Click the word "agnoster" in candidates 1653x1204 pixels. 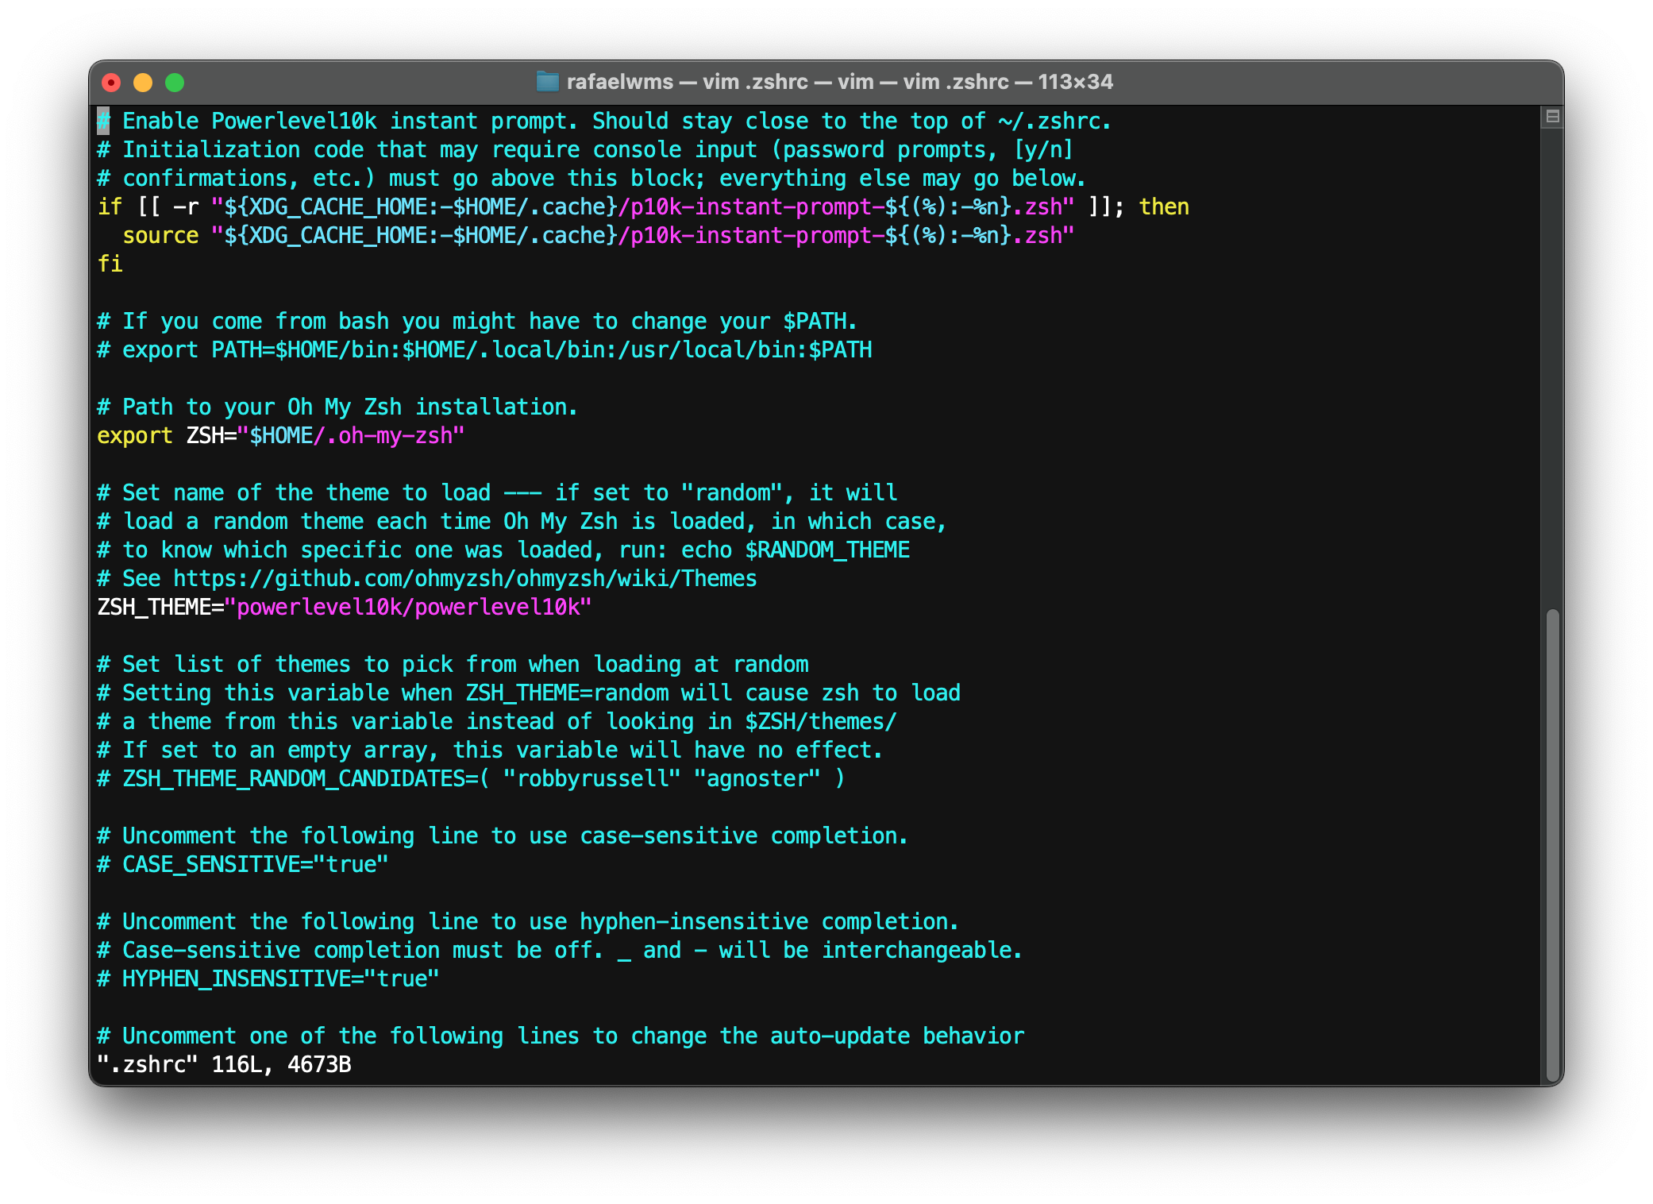pyautogui.click(x=757, y=778)
